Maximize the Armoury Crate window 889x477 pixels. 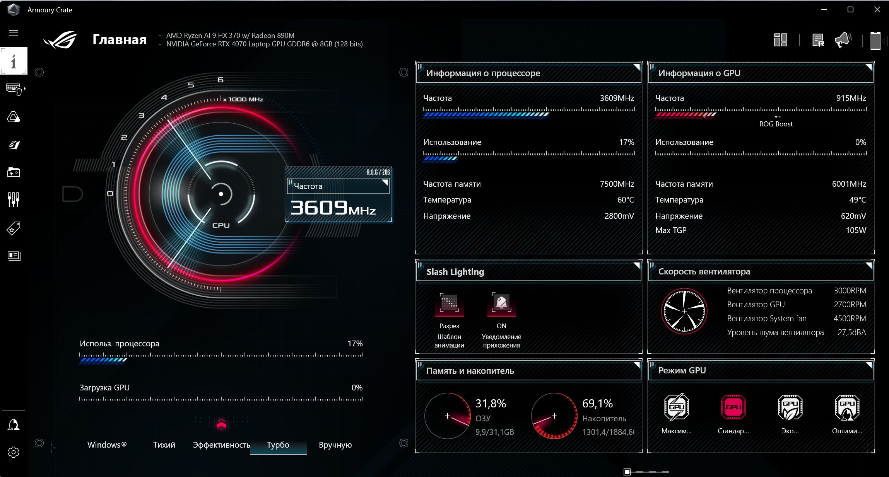pos(850,10)
